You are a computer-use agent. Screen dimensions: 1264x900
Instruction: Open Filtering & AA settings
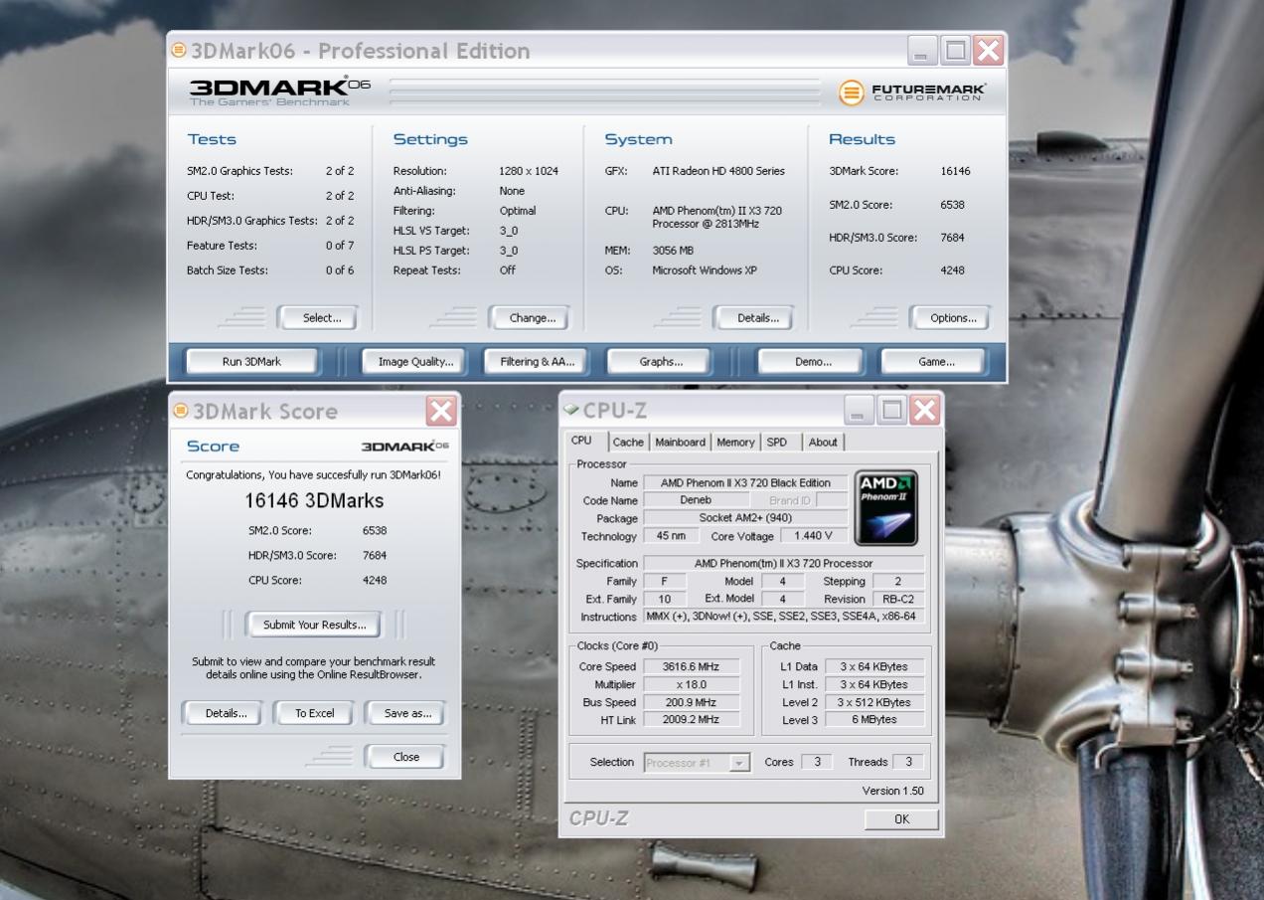click(537, 362)
